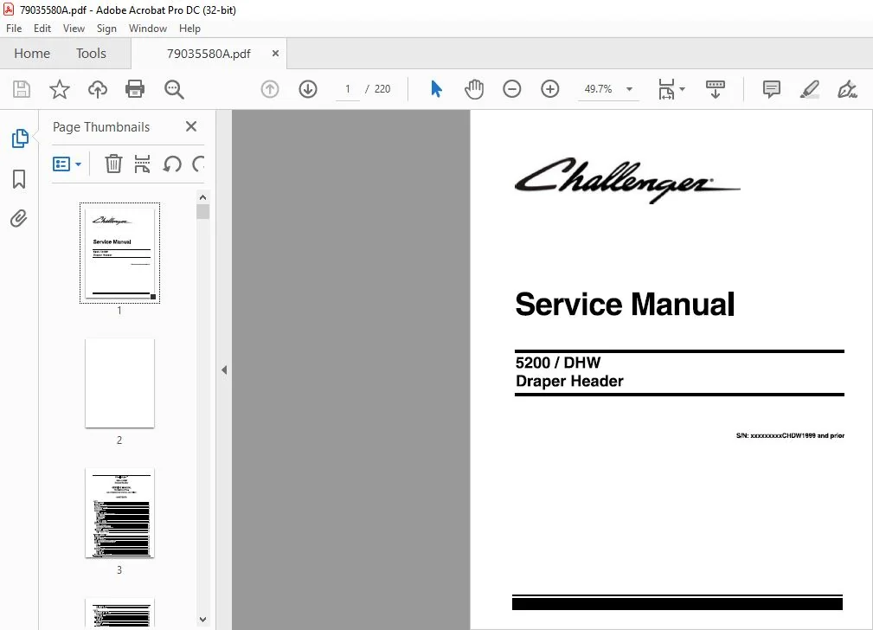Click the 'Service Manual' title text
Image resolution: width=873 pixels, height=630 pixels.
click(625, 304)
